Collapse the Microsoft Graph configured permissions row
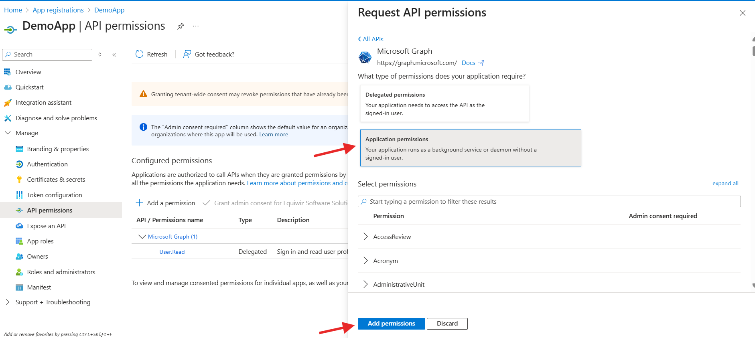 142,236
